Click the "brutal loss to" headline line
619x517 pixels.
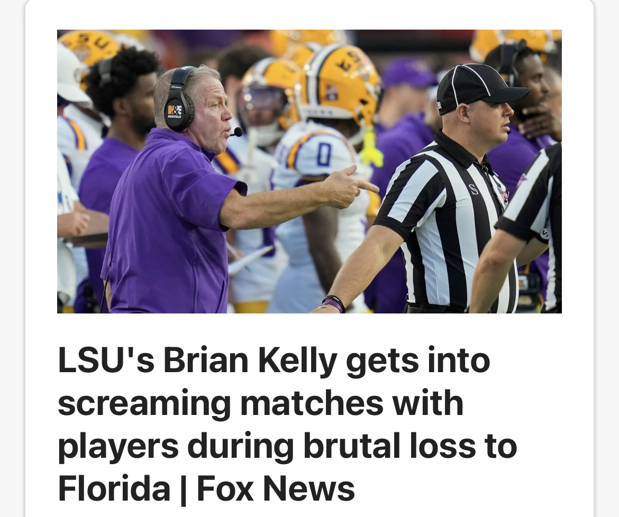[x=409, y=446]
